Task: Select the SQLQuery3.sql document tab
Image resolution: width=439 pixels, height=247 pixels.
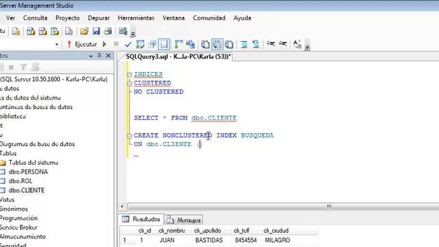Action: pos(178,56)
